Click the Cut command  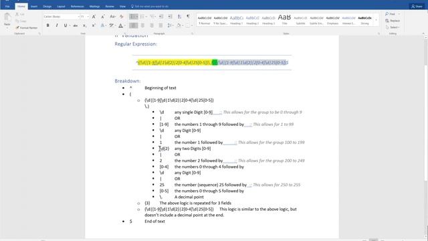click(20, 14)
